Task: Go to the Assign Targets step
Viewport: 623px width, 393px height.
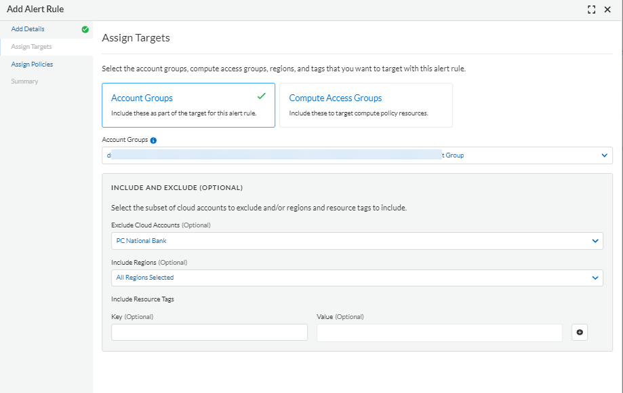Action: pos(31,47)
